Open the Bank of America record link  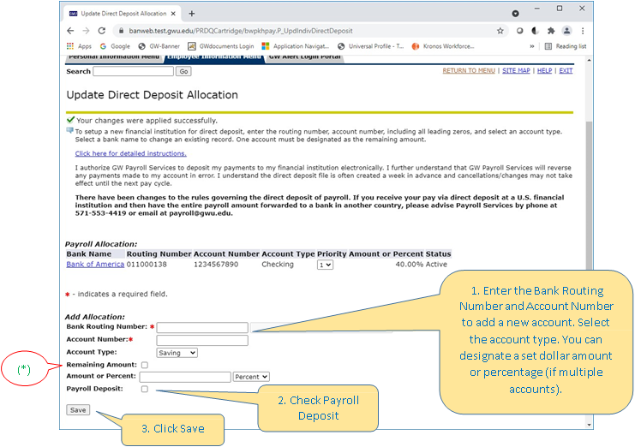pyautogui.click(x=95, y=264)
